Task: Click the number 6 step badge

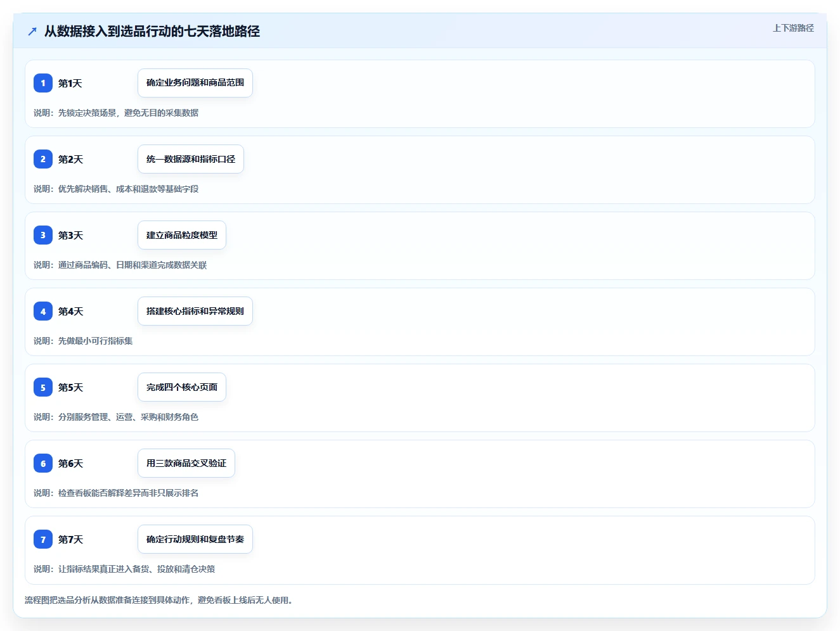Action: click(43, 463)
